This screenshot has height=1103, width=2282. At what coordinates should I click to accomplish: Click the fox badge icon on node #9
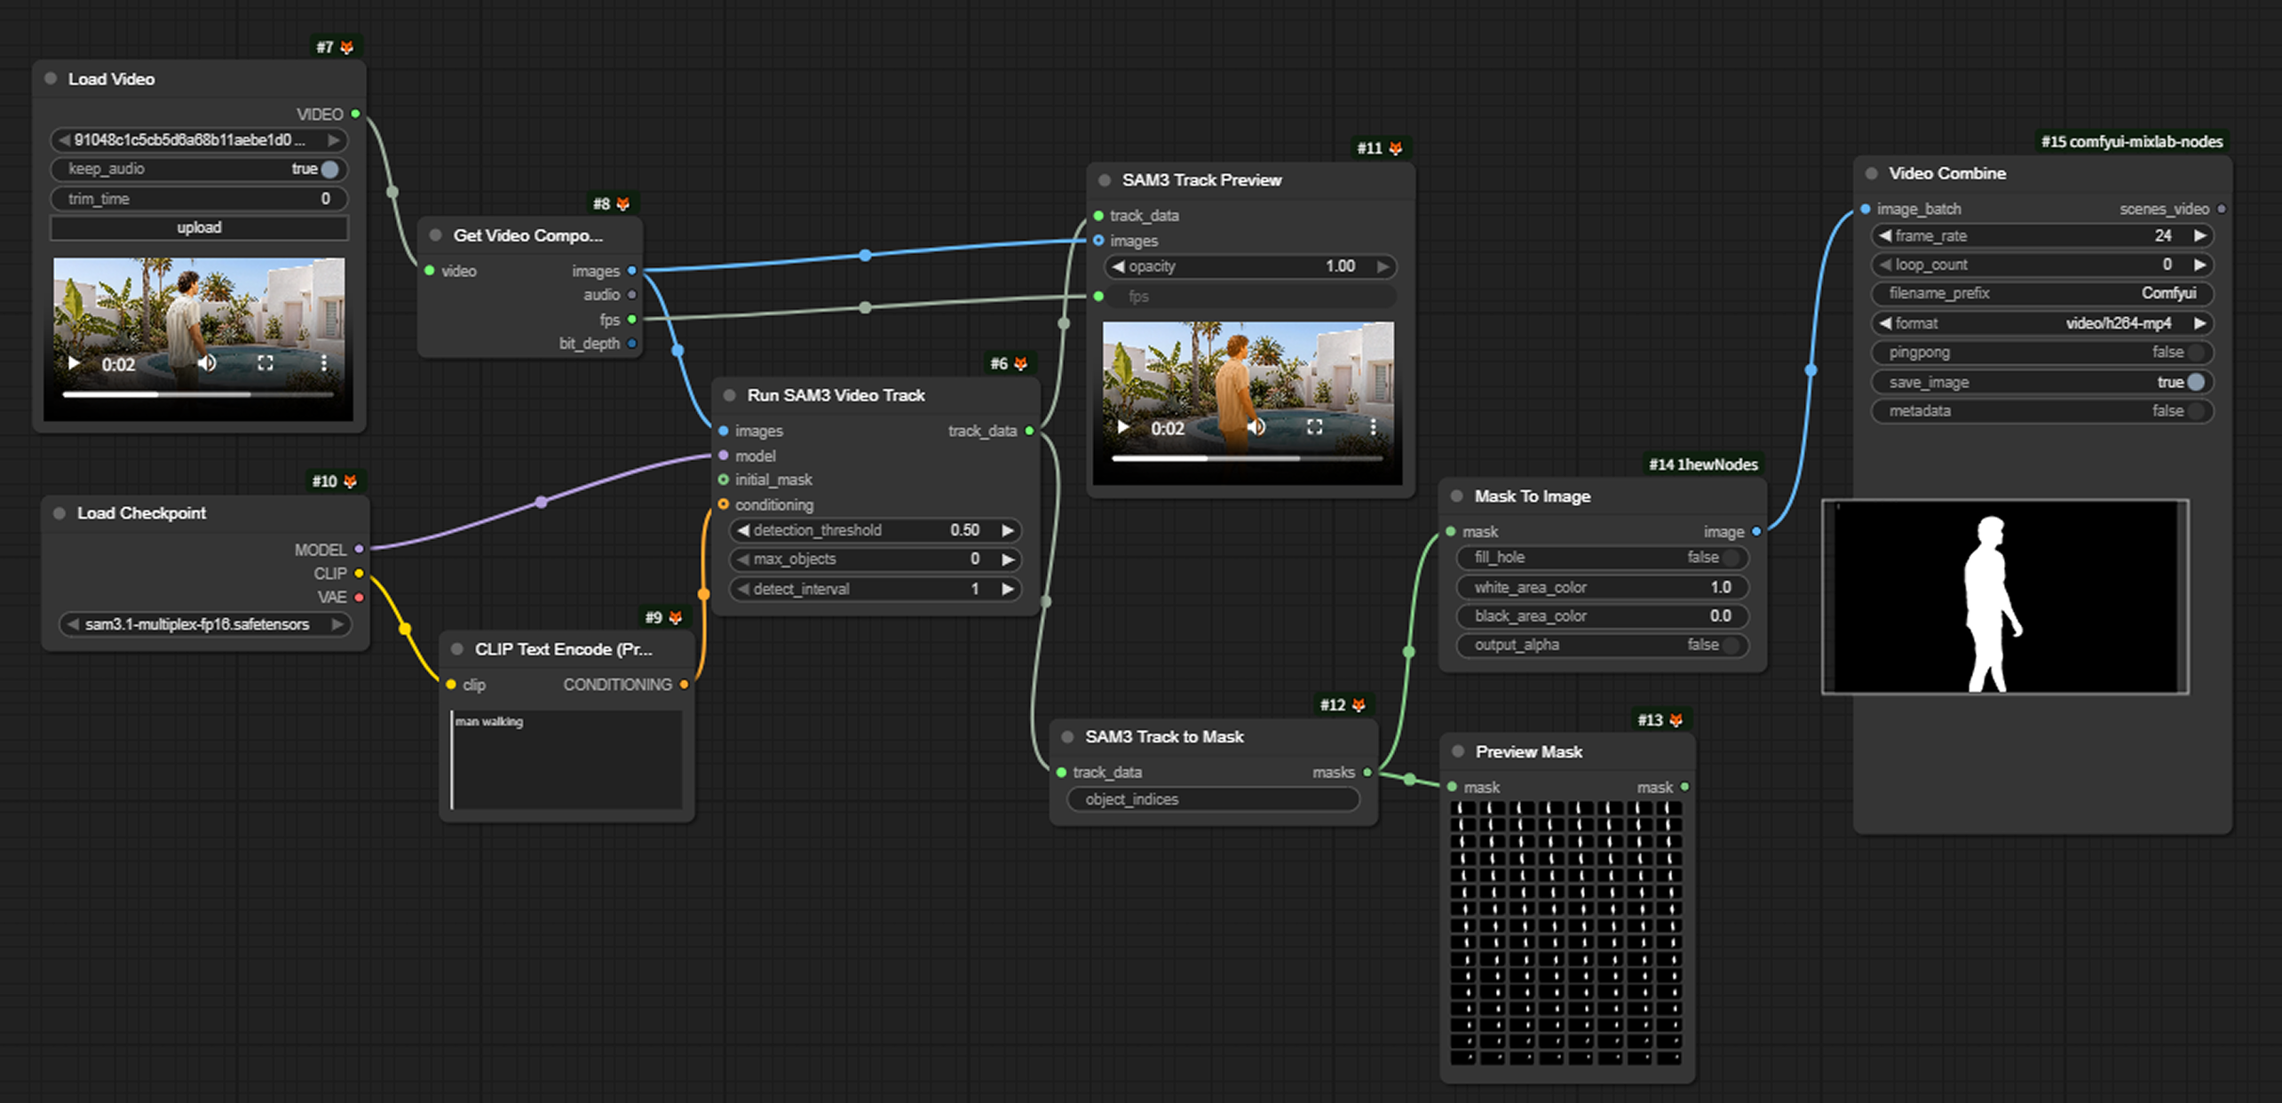(676, 616)
